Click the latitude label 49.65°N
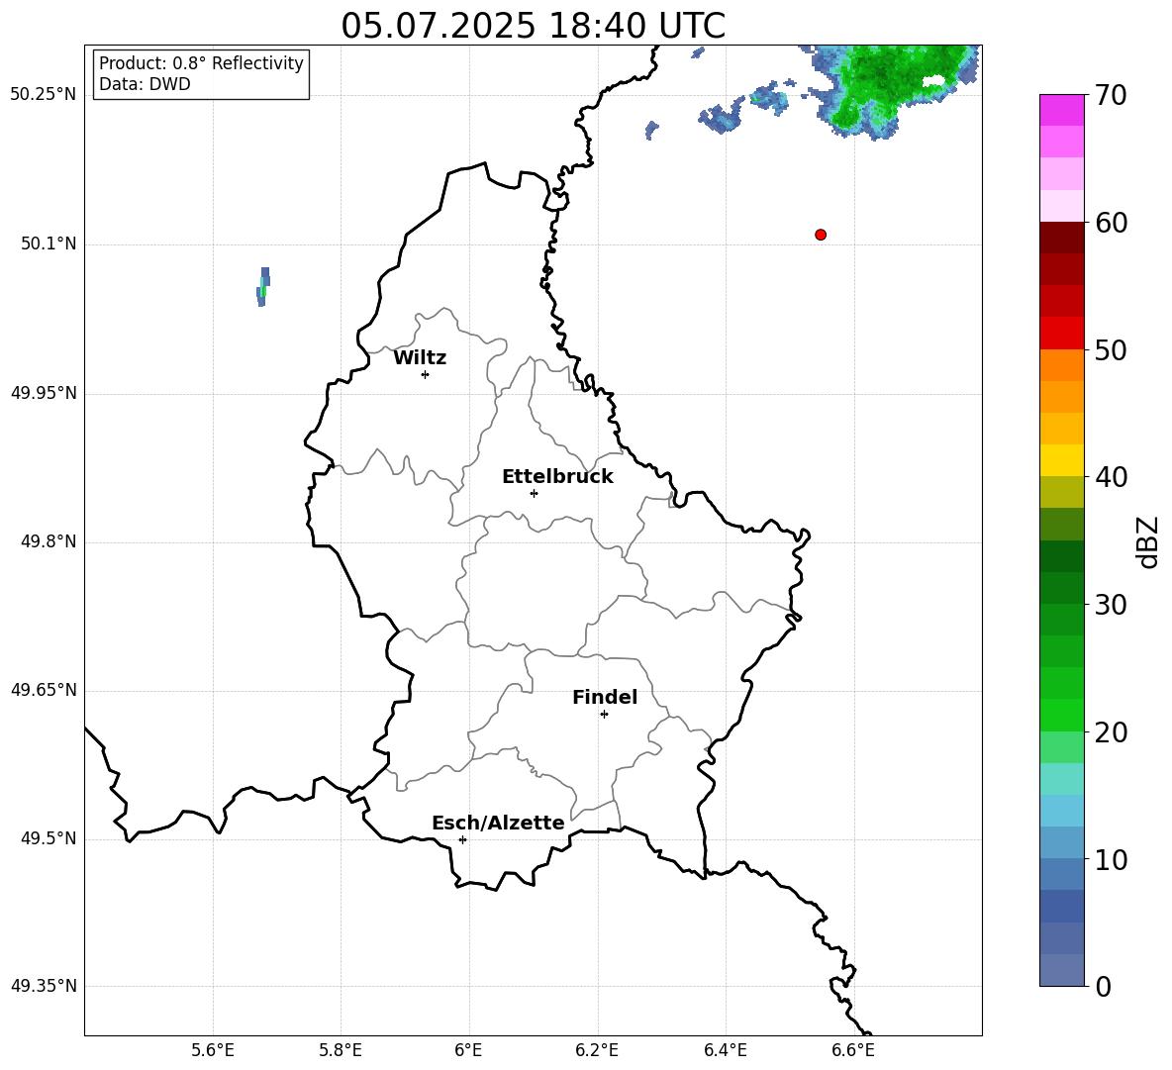1172x1070 pixels. 44,690
